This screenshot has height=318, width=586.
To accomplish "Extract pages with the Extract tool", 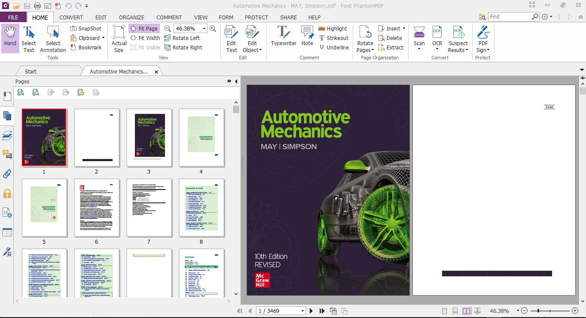I will (x=391, y=47).
